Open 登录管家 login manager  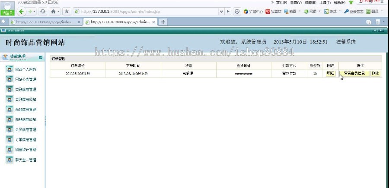coord(354,11)
